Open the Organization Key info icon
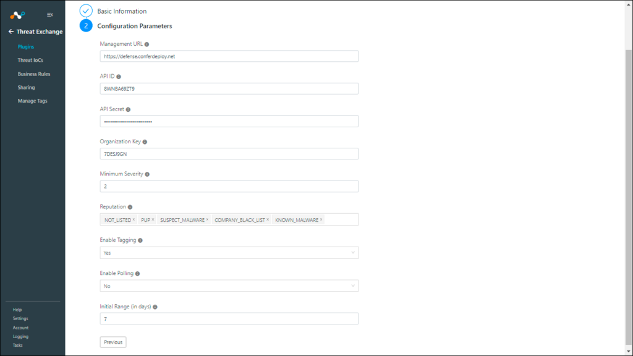The height and width of the screenshot is (356, 633). 145,142
